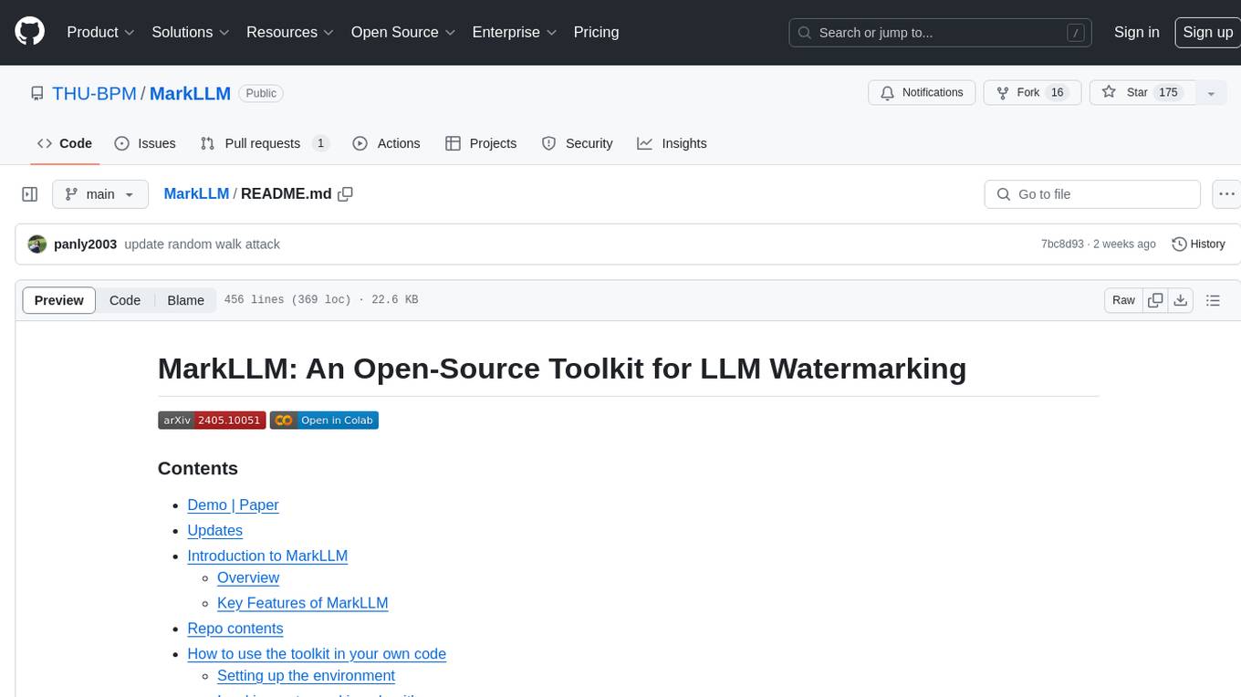
Task: Switch to the Blame view
Action: tap(185, 300)
